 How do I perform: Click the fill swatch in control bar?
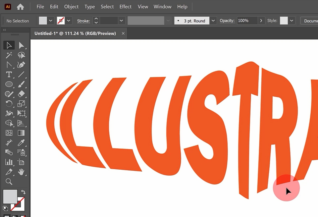coord(43,21)
